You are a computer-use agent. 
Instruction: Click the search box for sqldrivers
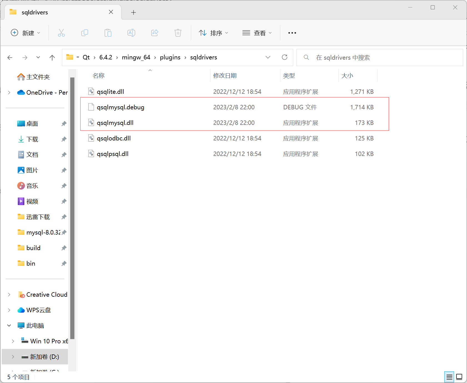pyautogui.click(x=380, y=57)
